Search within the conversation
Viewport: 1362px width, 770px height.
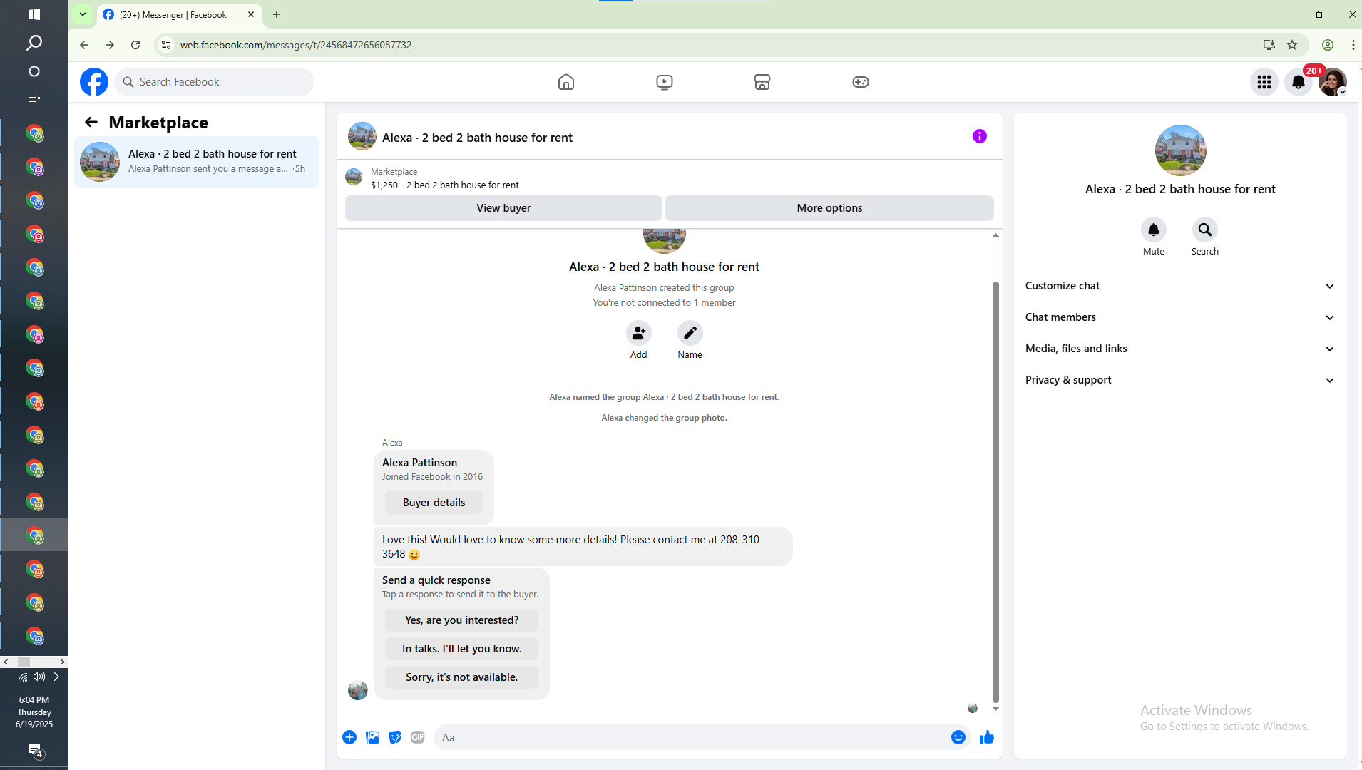(1205, 230)
